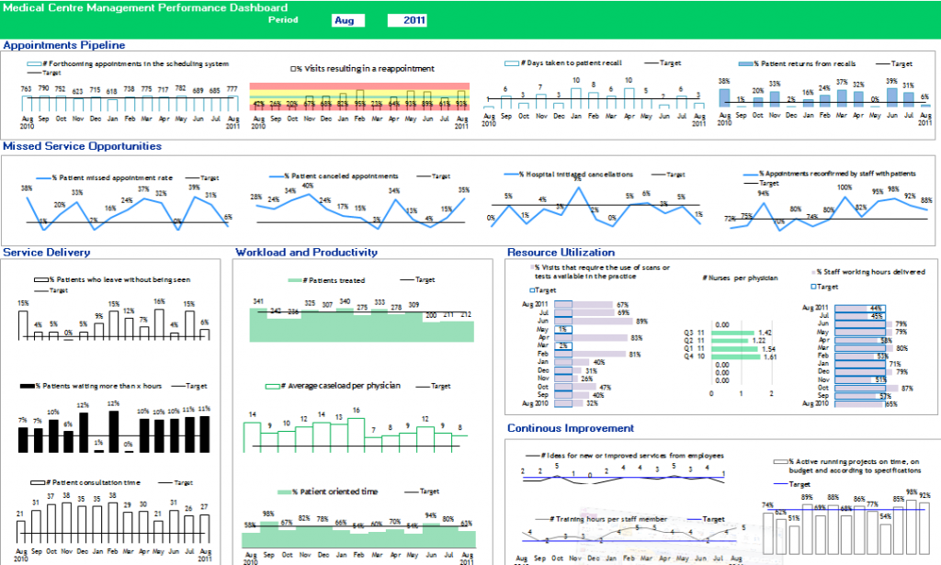The height and width of the screenshot is (565, 941).
Task: Click the "Workload and Productivity" heading
Action: tap(307, 253)
